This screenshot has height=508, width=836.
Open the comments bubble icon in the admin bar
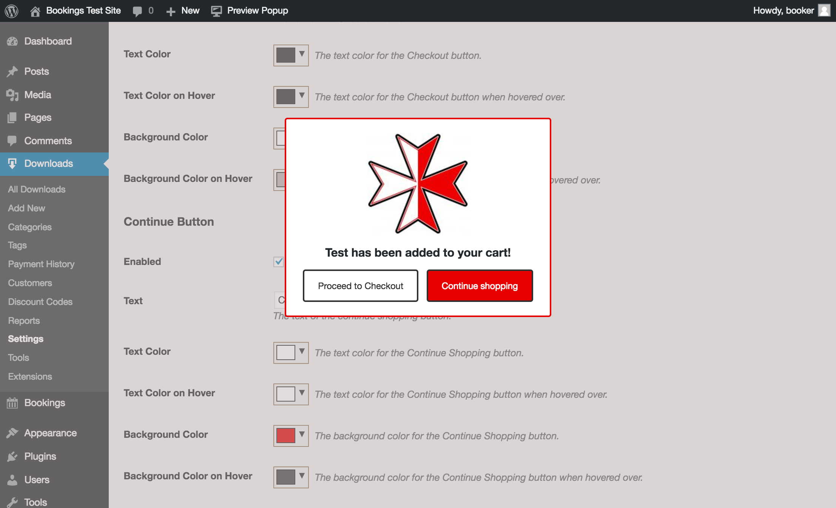coord(137,11)
